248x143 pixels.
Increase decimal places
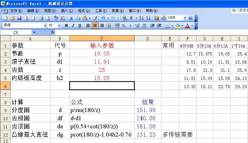137,26
